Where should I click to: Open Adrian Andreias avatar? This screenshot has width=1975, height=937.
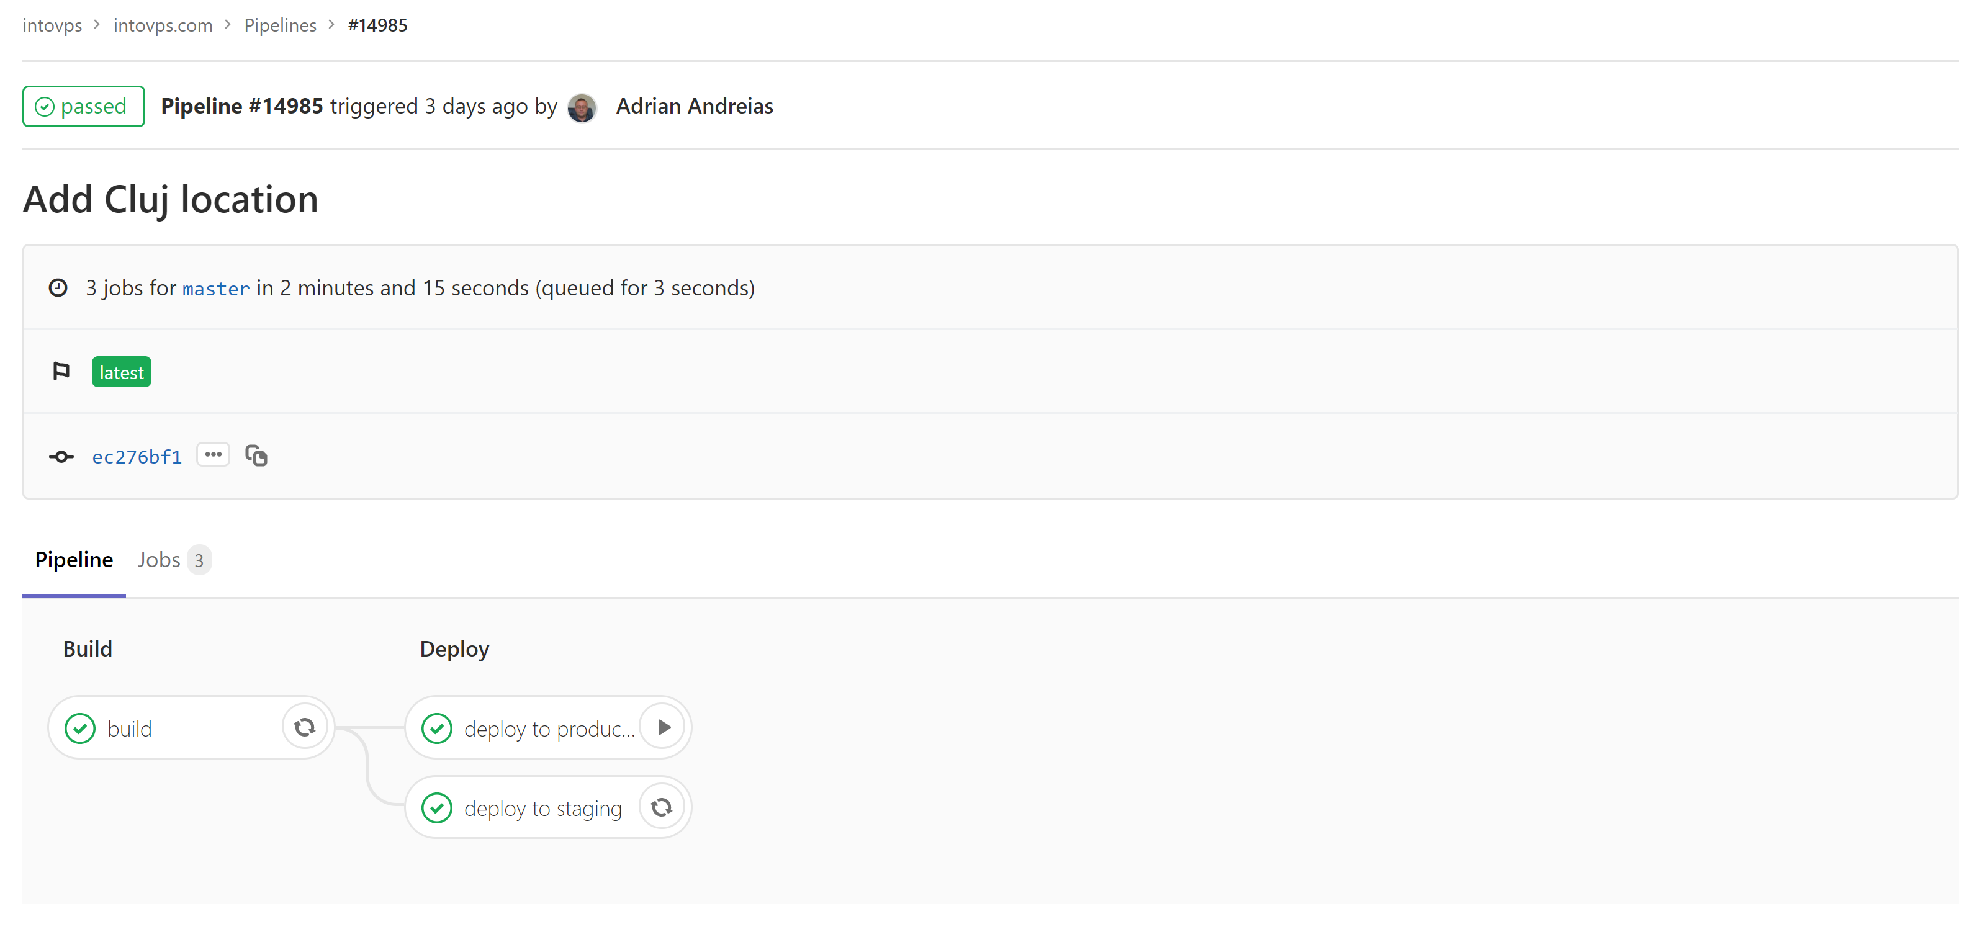tap(582, 107)
